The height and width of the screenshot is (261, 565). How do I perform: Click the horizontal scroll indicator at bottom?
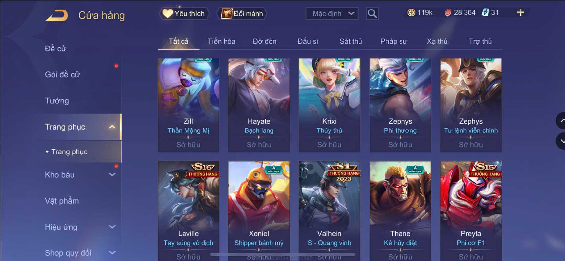click(282, 254)
